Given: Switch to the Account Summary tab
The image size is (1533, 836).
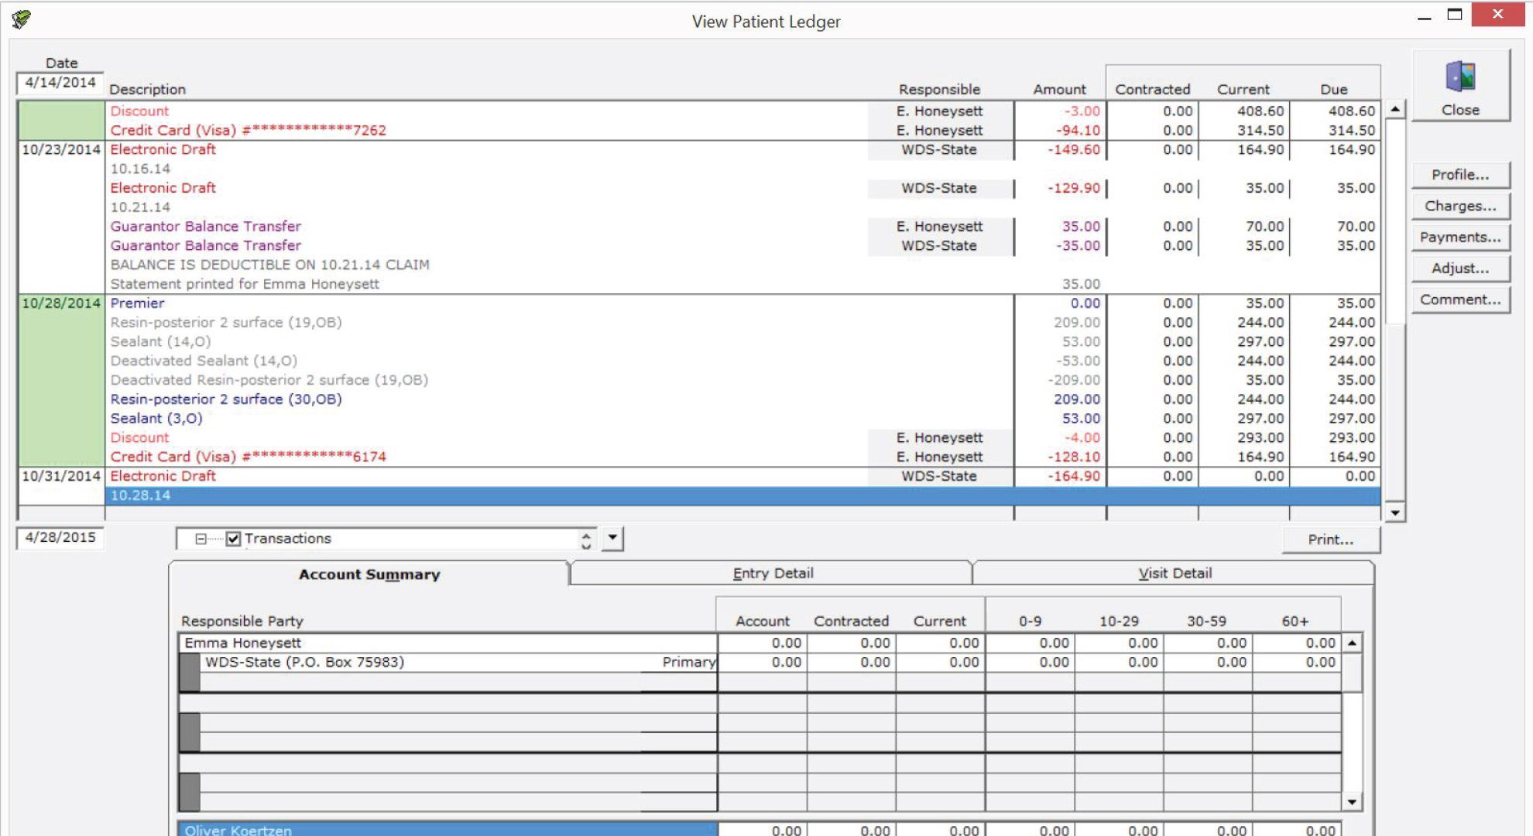Looking at the screenshot, I should 369,574.
